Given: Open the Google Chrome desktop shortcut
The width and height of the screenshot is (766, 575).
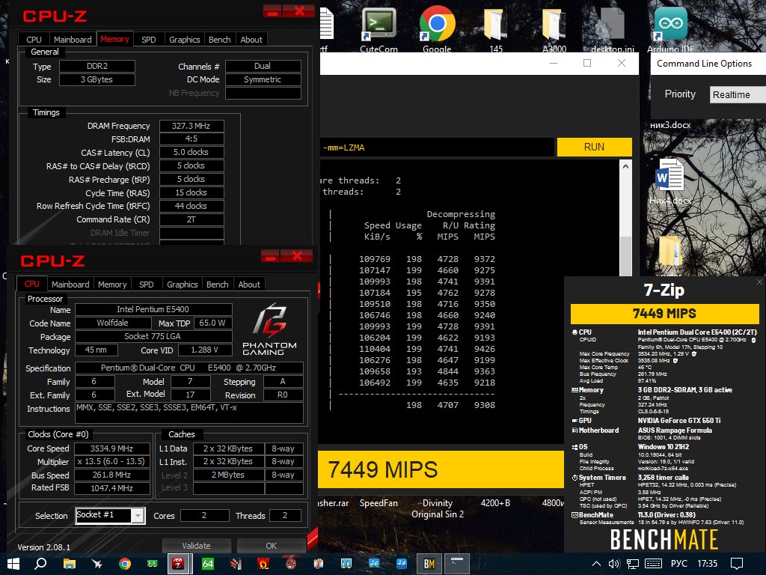Looking at the screenshot, I should (x=437, y=28).
